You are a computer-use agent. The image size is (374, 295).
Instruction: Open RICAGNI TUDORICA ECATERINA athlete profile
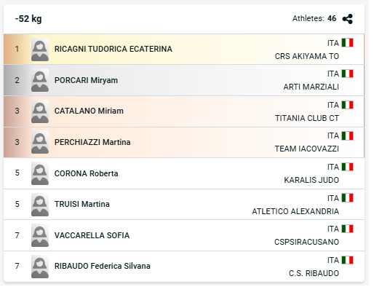[x=114, y=49]
